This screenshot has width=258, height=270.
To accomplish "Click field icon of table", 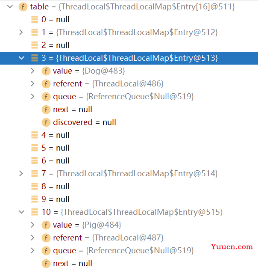I will pos(23,7).
